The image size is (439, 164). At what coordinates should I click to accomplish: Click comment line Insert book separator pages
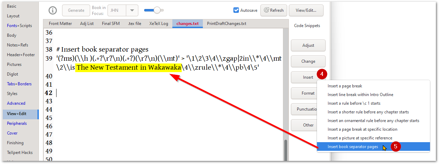tap(102, 50)
